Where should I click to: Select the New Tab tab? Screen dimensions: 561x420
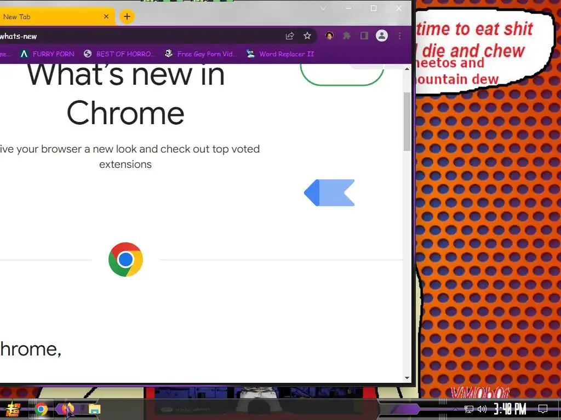coord(57,16)
